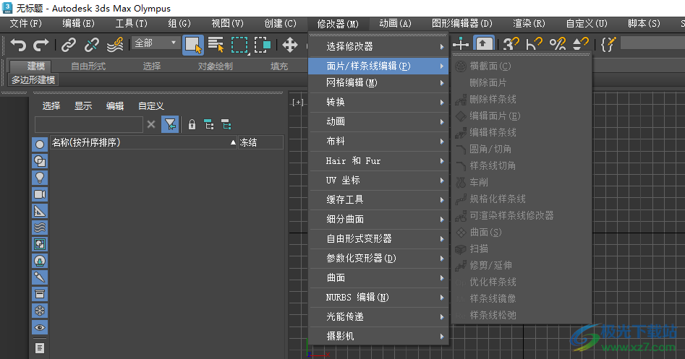Click the Undo arrow in the toolbar
Image resolution: width=685 pixels, height=359 pixels.
click(x=18, y=45)
